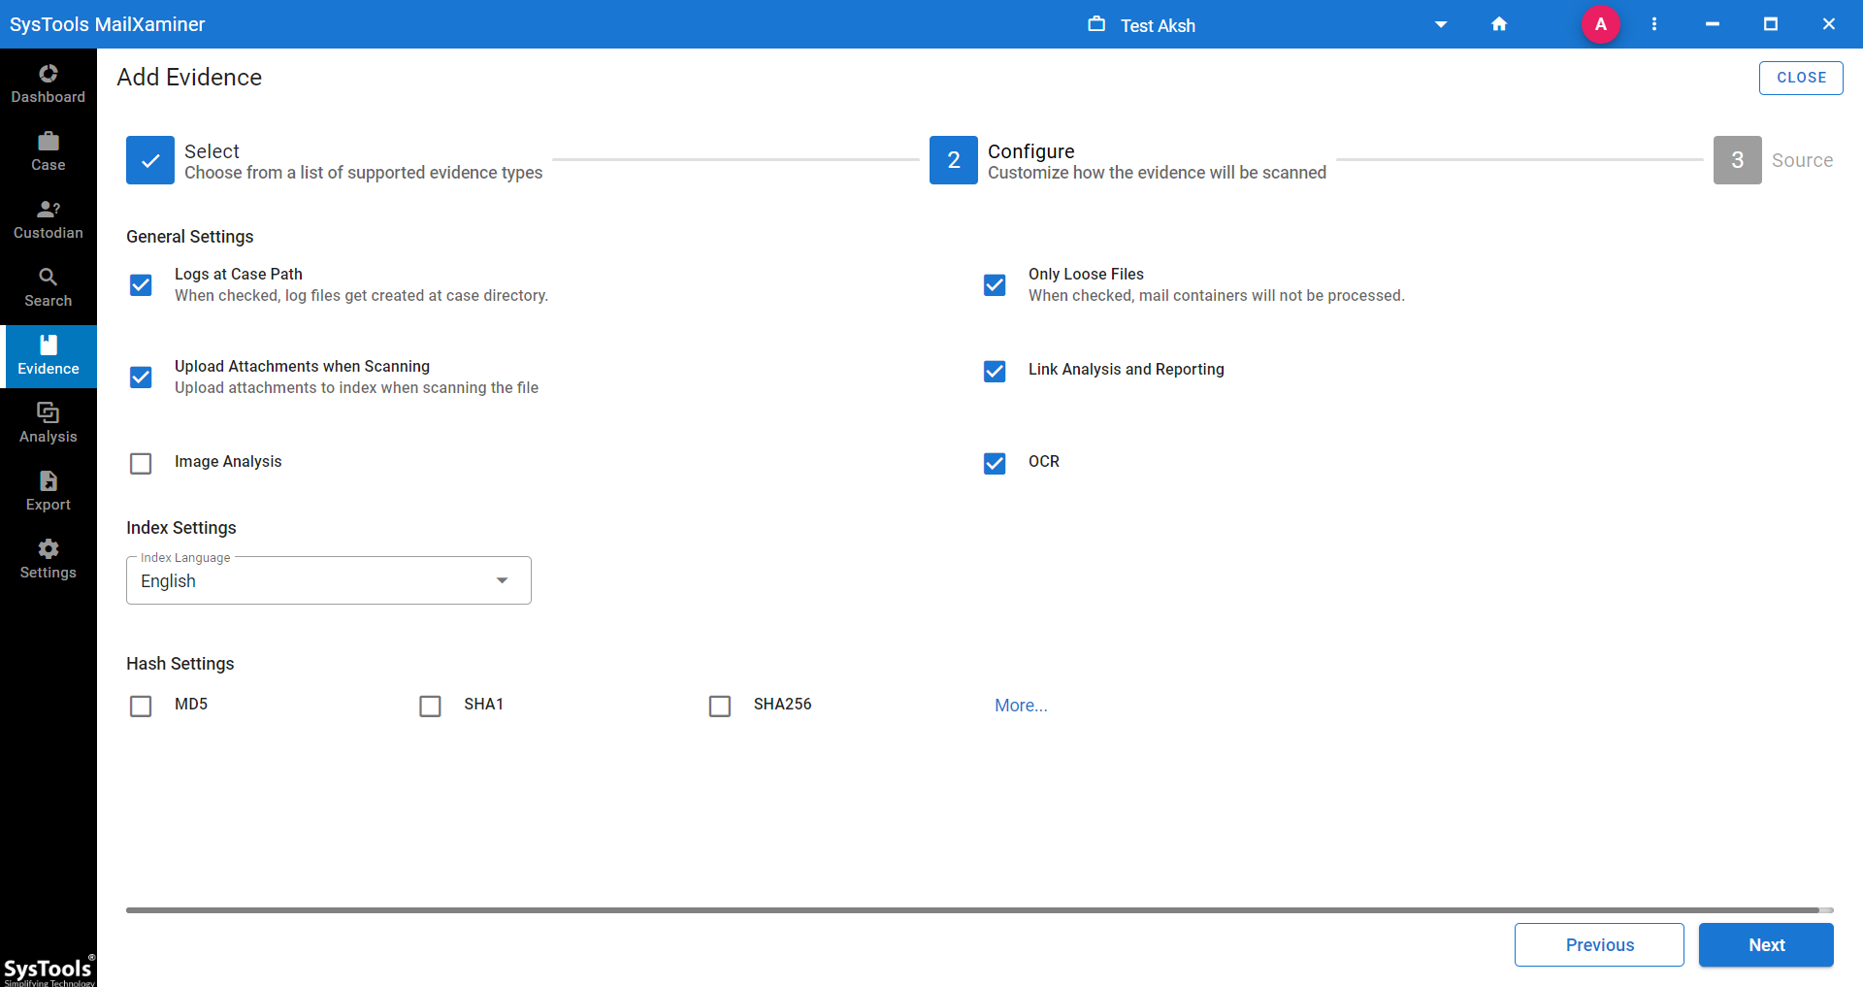The height and width of the screenshot is (987, 1863).
Task: Uncheck Logs at Case Path
Action: 141,284
